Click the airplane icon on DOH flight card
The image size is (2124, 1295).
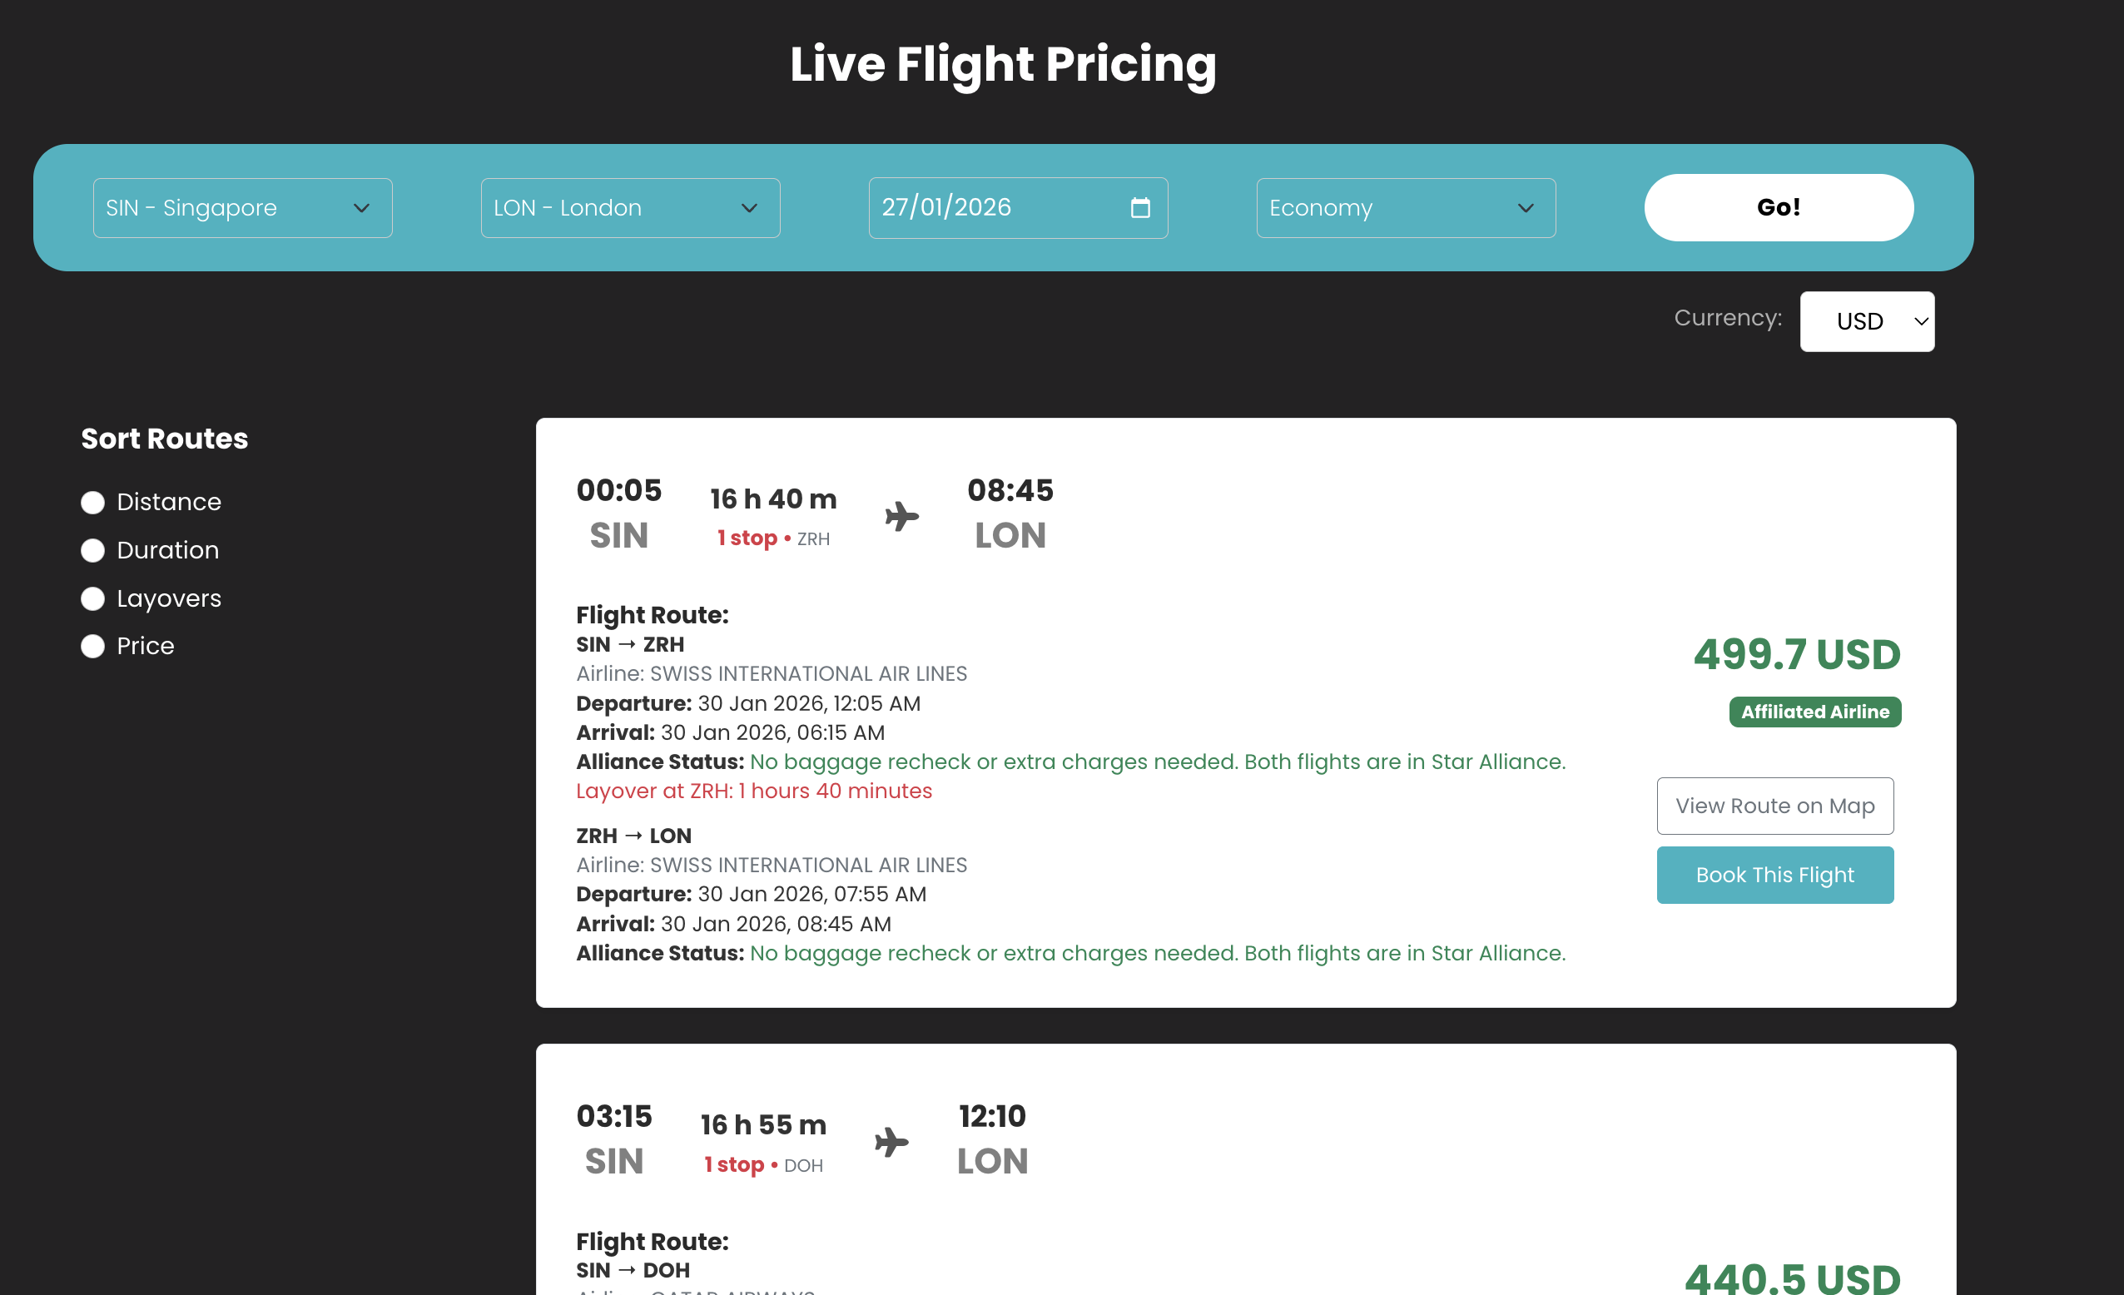[x=891, y=1143]
